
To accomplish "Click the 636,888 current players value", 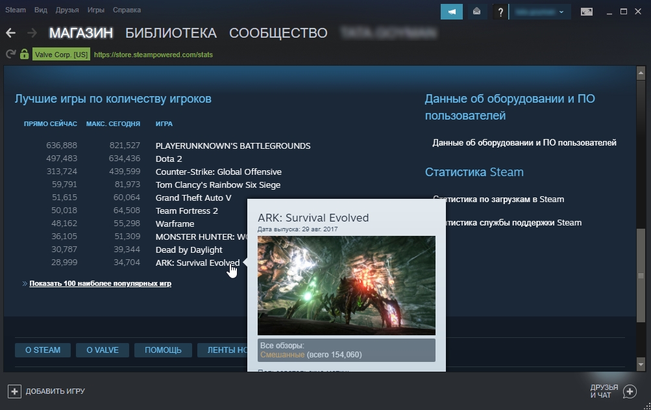I will 62,146.
